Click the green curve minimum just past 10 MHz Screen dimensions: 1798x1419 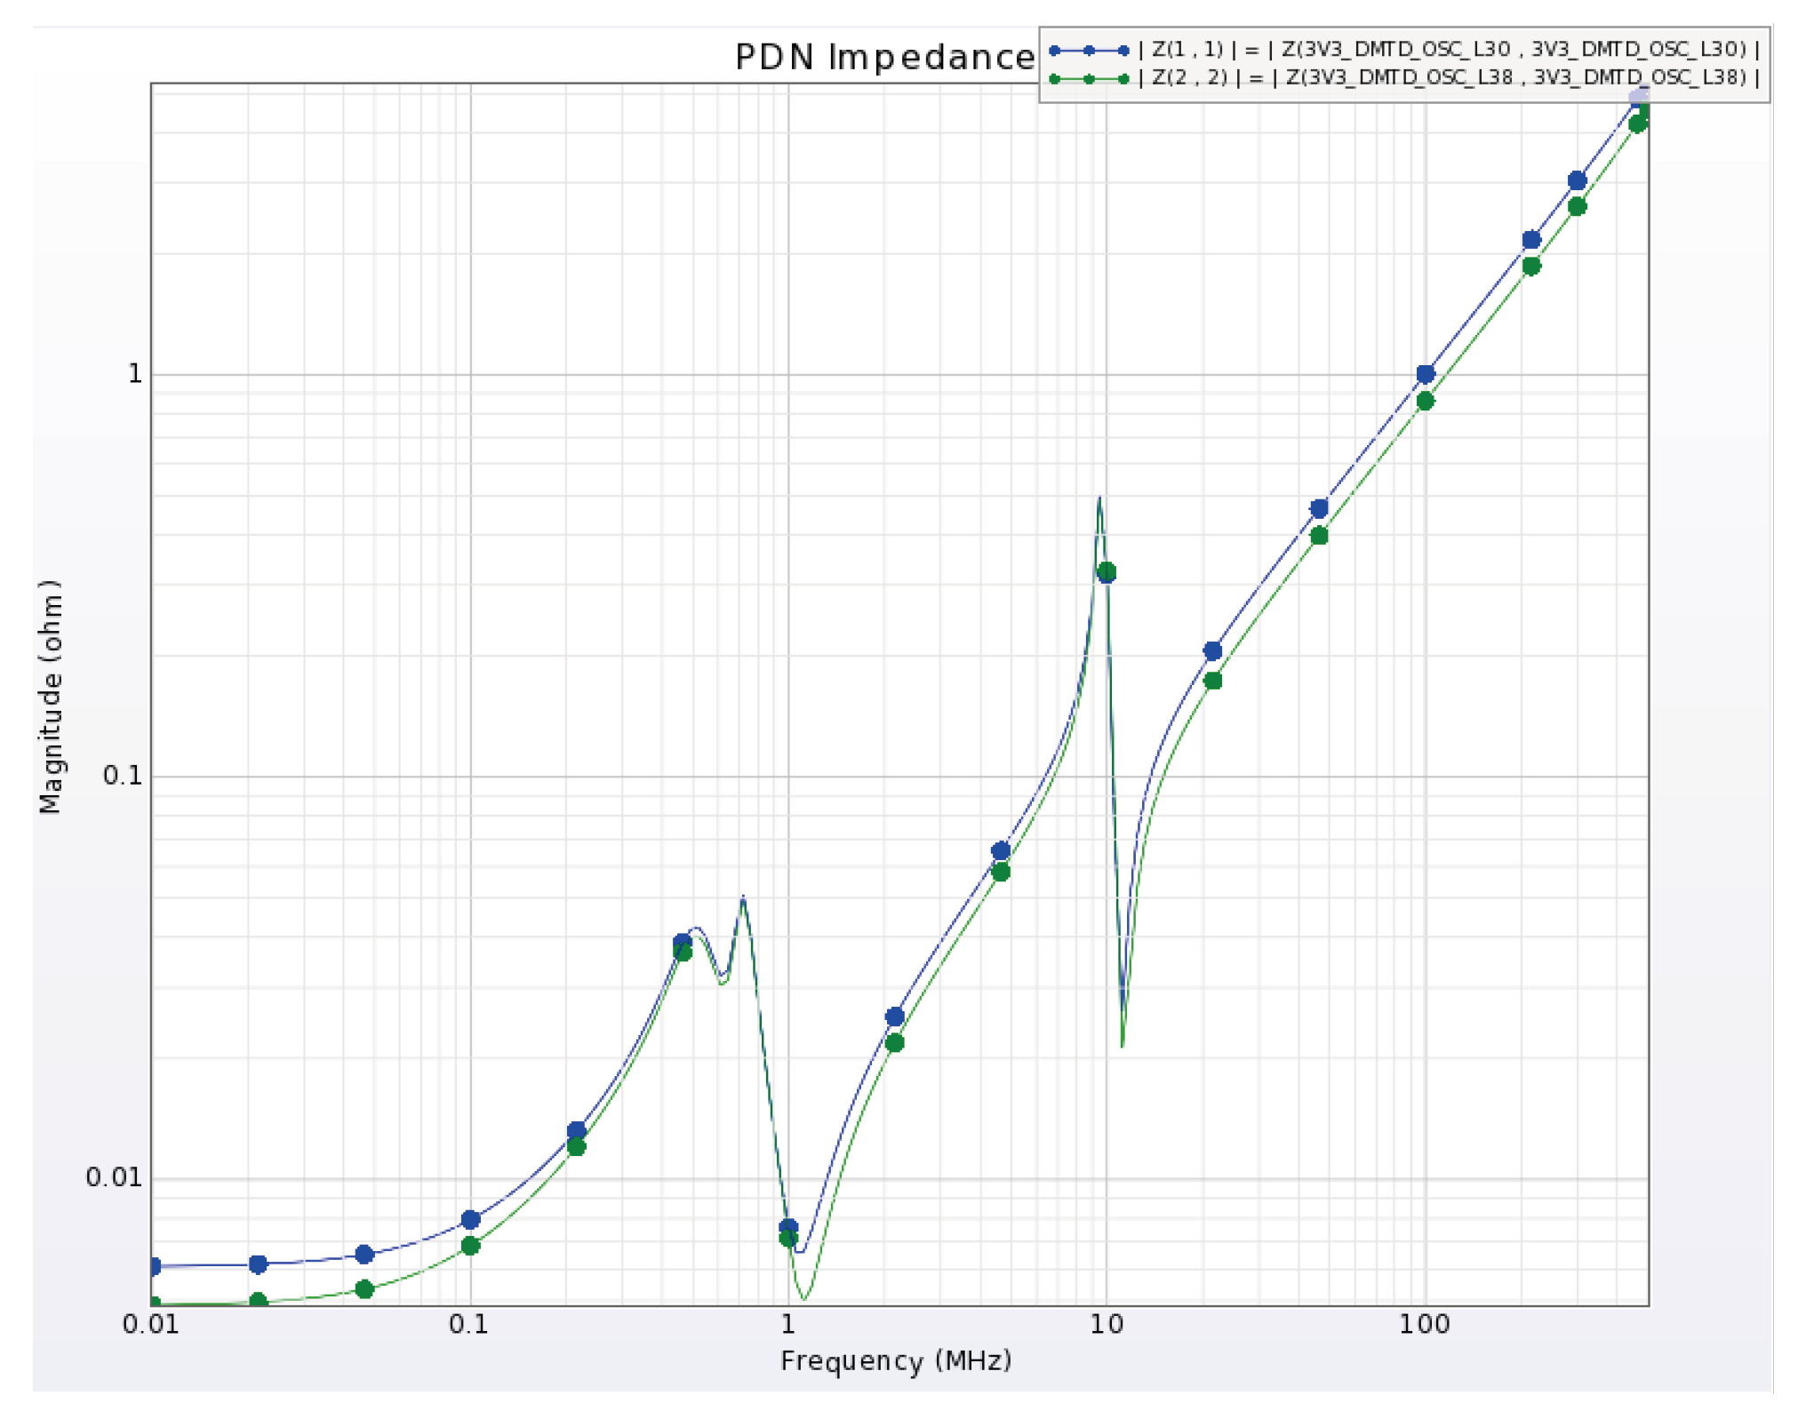[x=1123, y=1045]
